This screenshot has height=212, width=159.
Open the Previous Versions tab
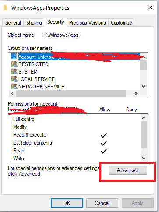[88, 23]
